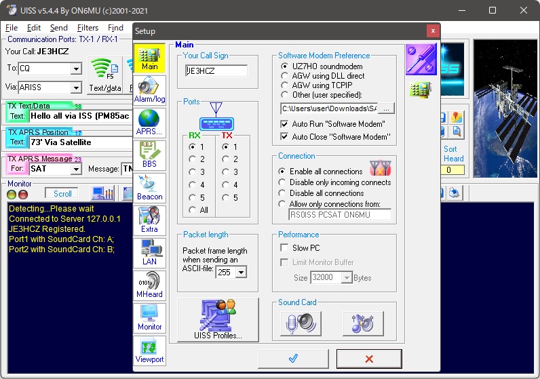The width and height of the screenshot is (540, 379).
Task: Select AGW using TCPIP modem option
Action: (x=285, y=86)
